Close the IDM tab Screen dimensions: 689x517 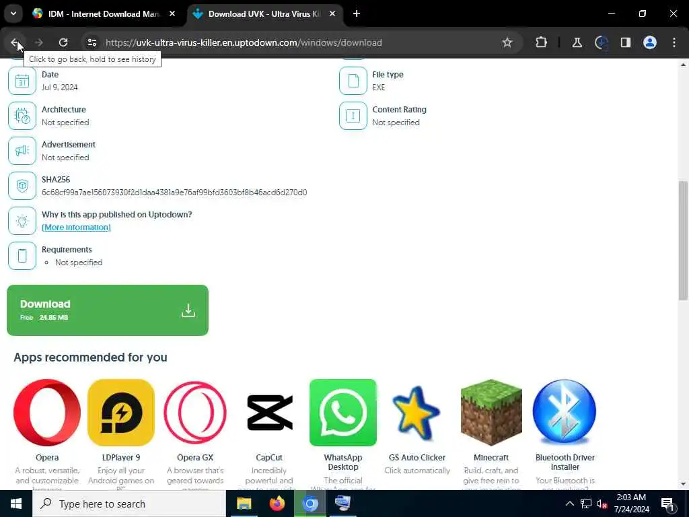[x=172, y=13]
